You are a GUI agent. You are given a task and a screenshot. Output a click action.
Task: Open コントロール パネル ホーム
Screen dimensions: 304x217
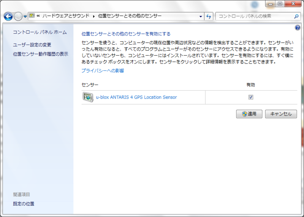point(40,32)
